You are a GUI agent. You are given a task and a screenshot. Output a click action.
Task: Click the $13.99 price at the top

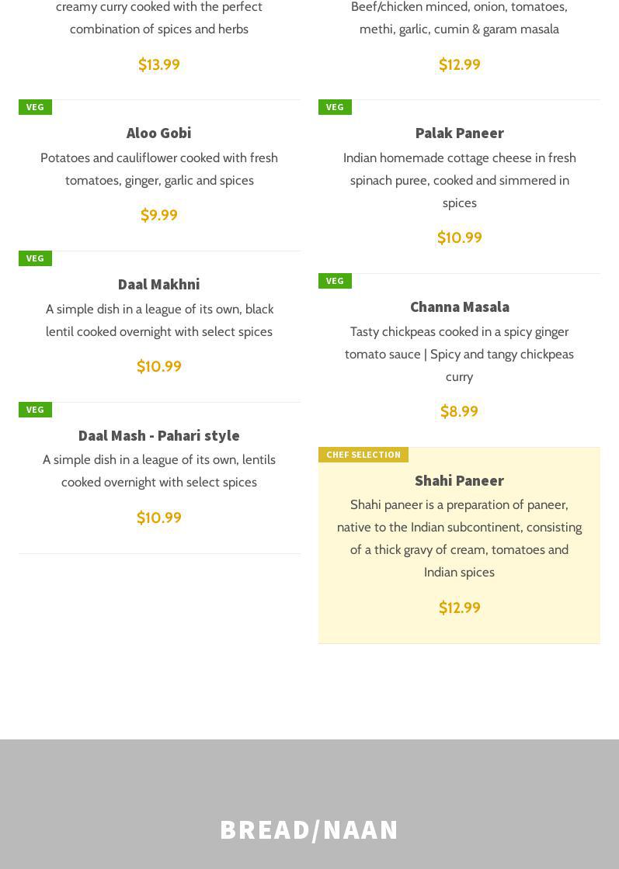tap(158, 64)
